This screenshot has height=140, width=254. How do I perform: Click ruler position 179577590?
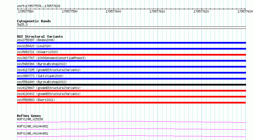tap(70, 11)
